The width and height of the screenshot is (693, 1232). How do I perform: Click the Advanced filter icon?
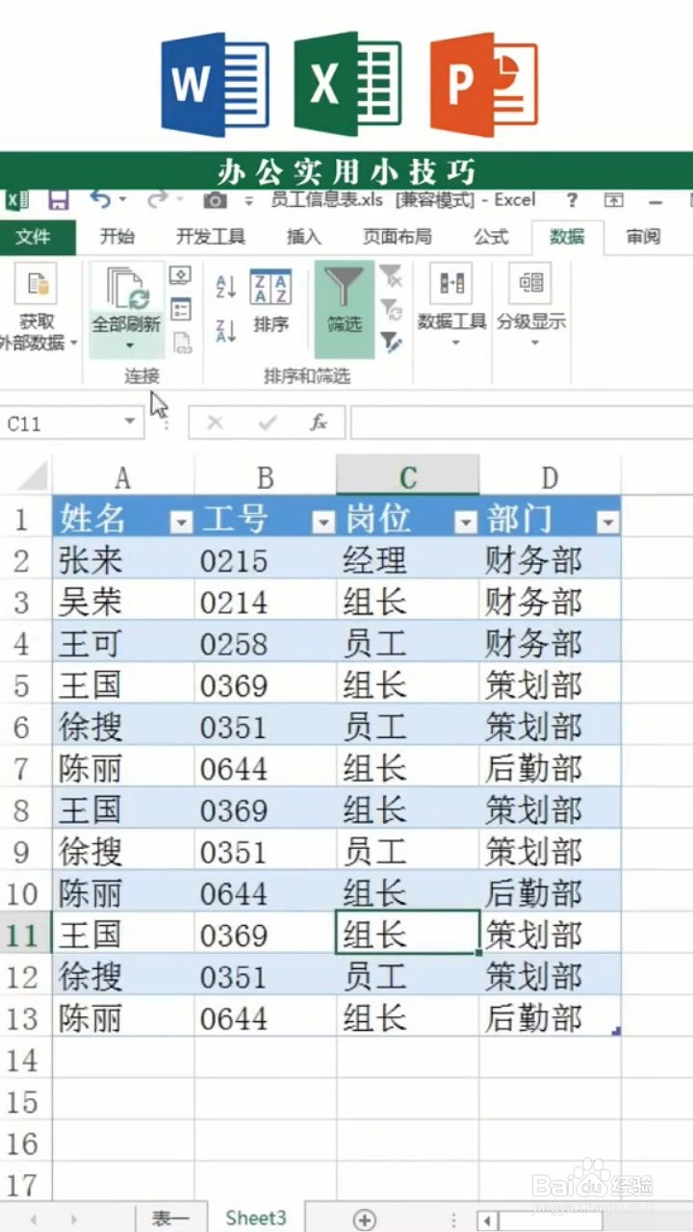click(391, 341)
